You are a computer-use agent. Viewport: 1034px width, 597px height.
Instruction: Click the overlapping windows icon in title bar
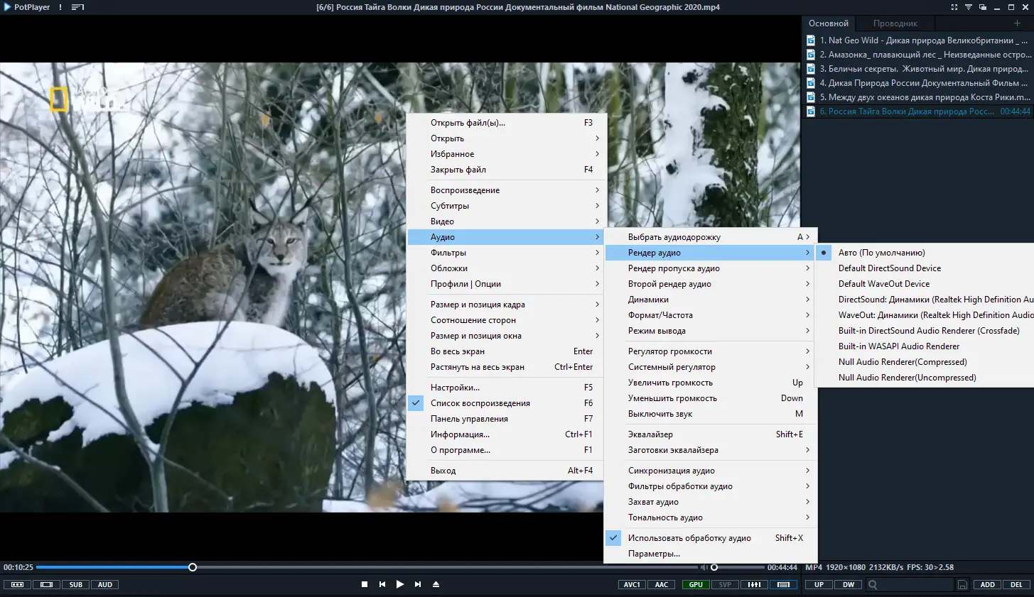tap(982, 7)
